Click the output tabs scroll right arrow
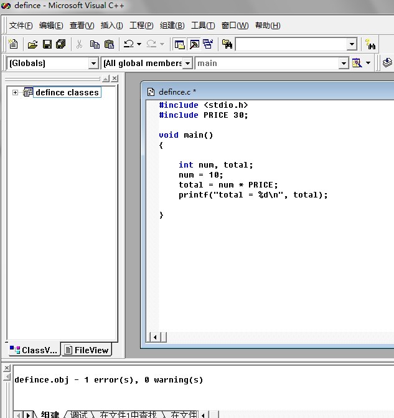Viewport: 394px width, 418px height. 28,415
